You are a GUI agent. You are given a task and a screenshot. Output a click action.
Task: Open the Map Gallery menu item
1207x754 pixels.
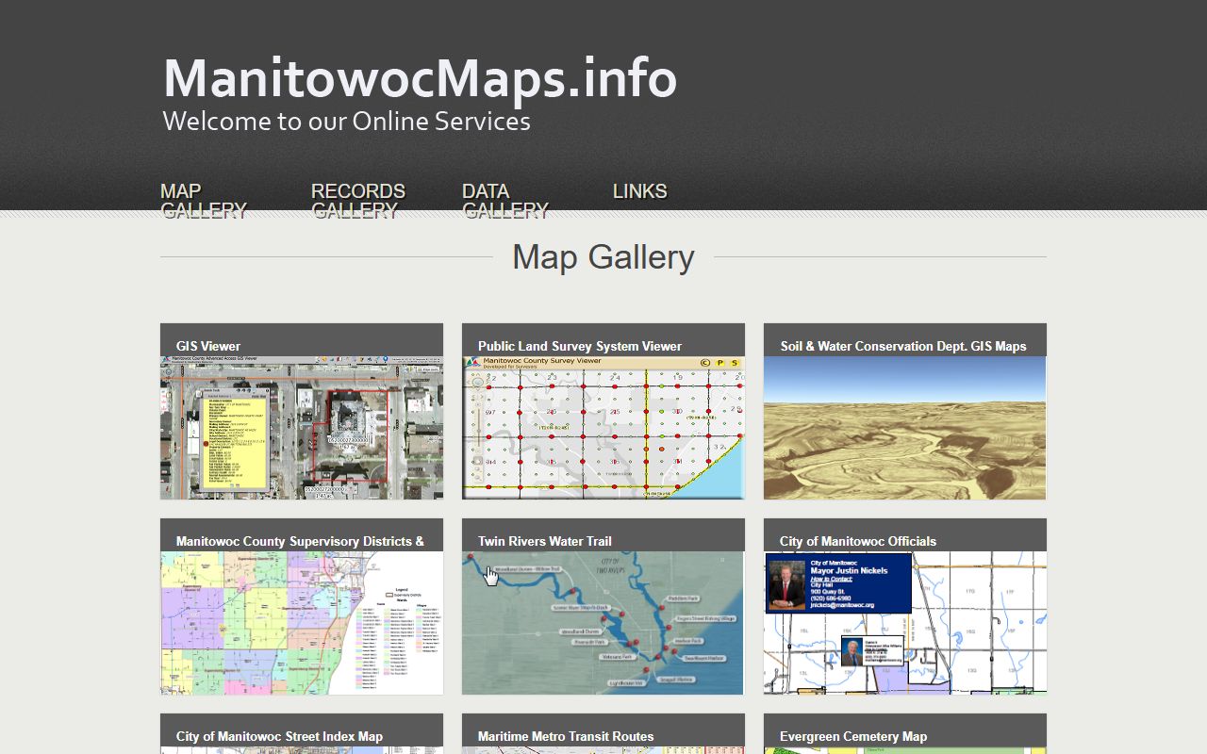click(204, 201)
